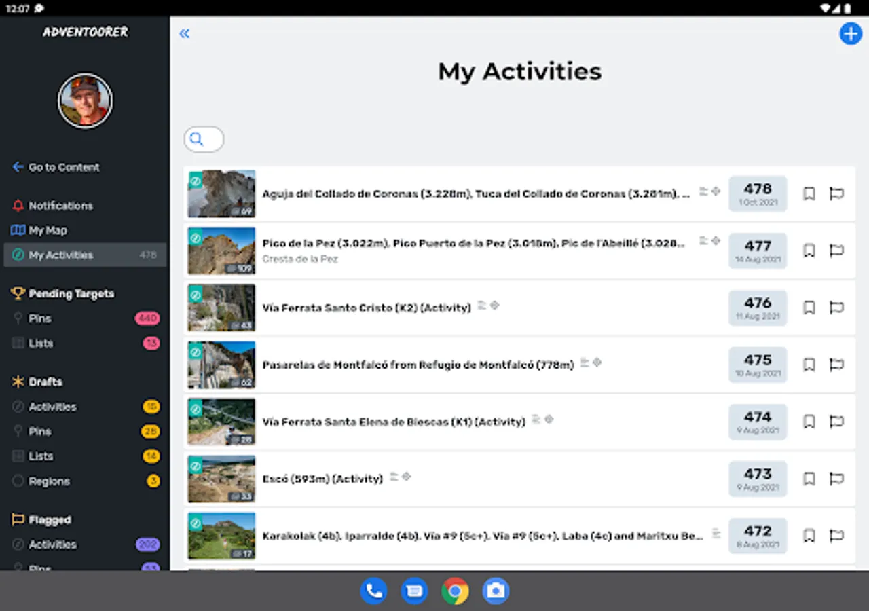Click the 476 number badge

758,308
